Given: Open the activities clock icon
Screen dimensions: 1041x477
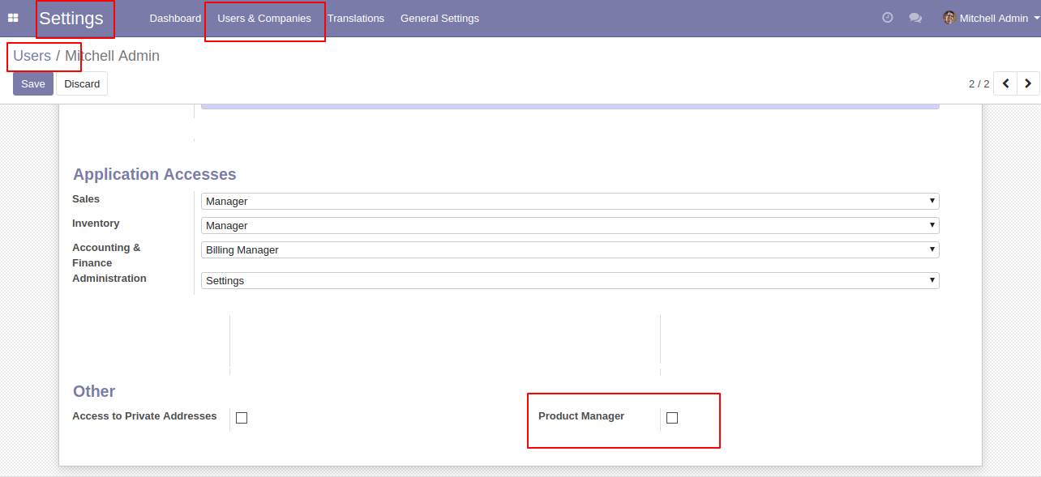Looking at the screenshot, I should [x=888, y=18].
